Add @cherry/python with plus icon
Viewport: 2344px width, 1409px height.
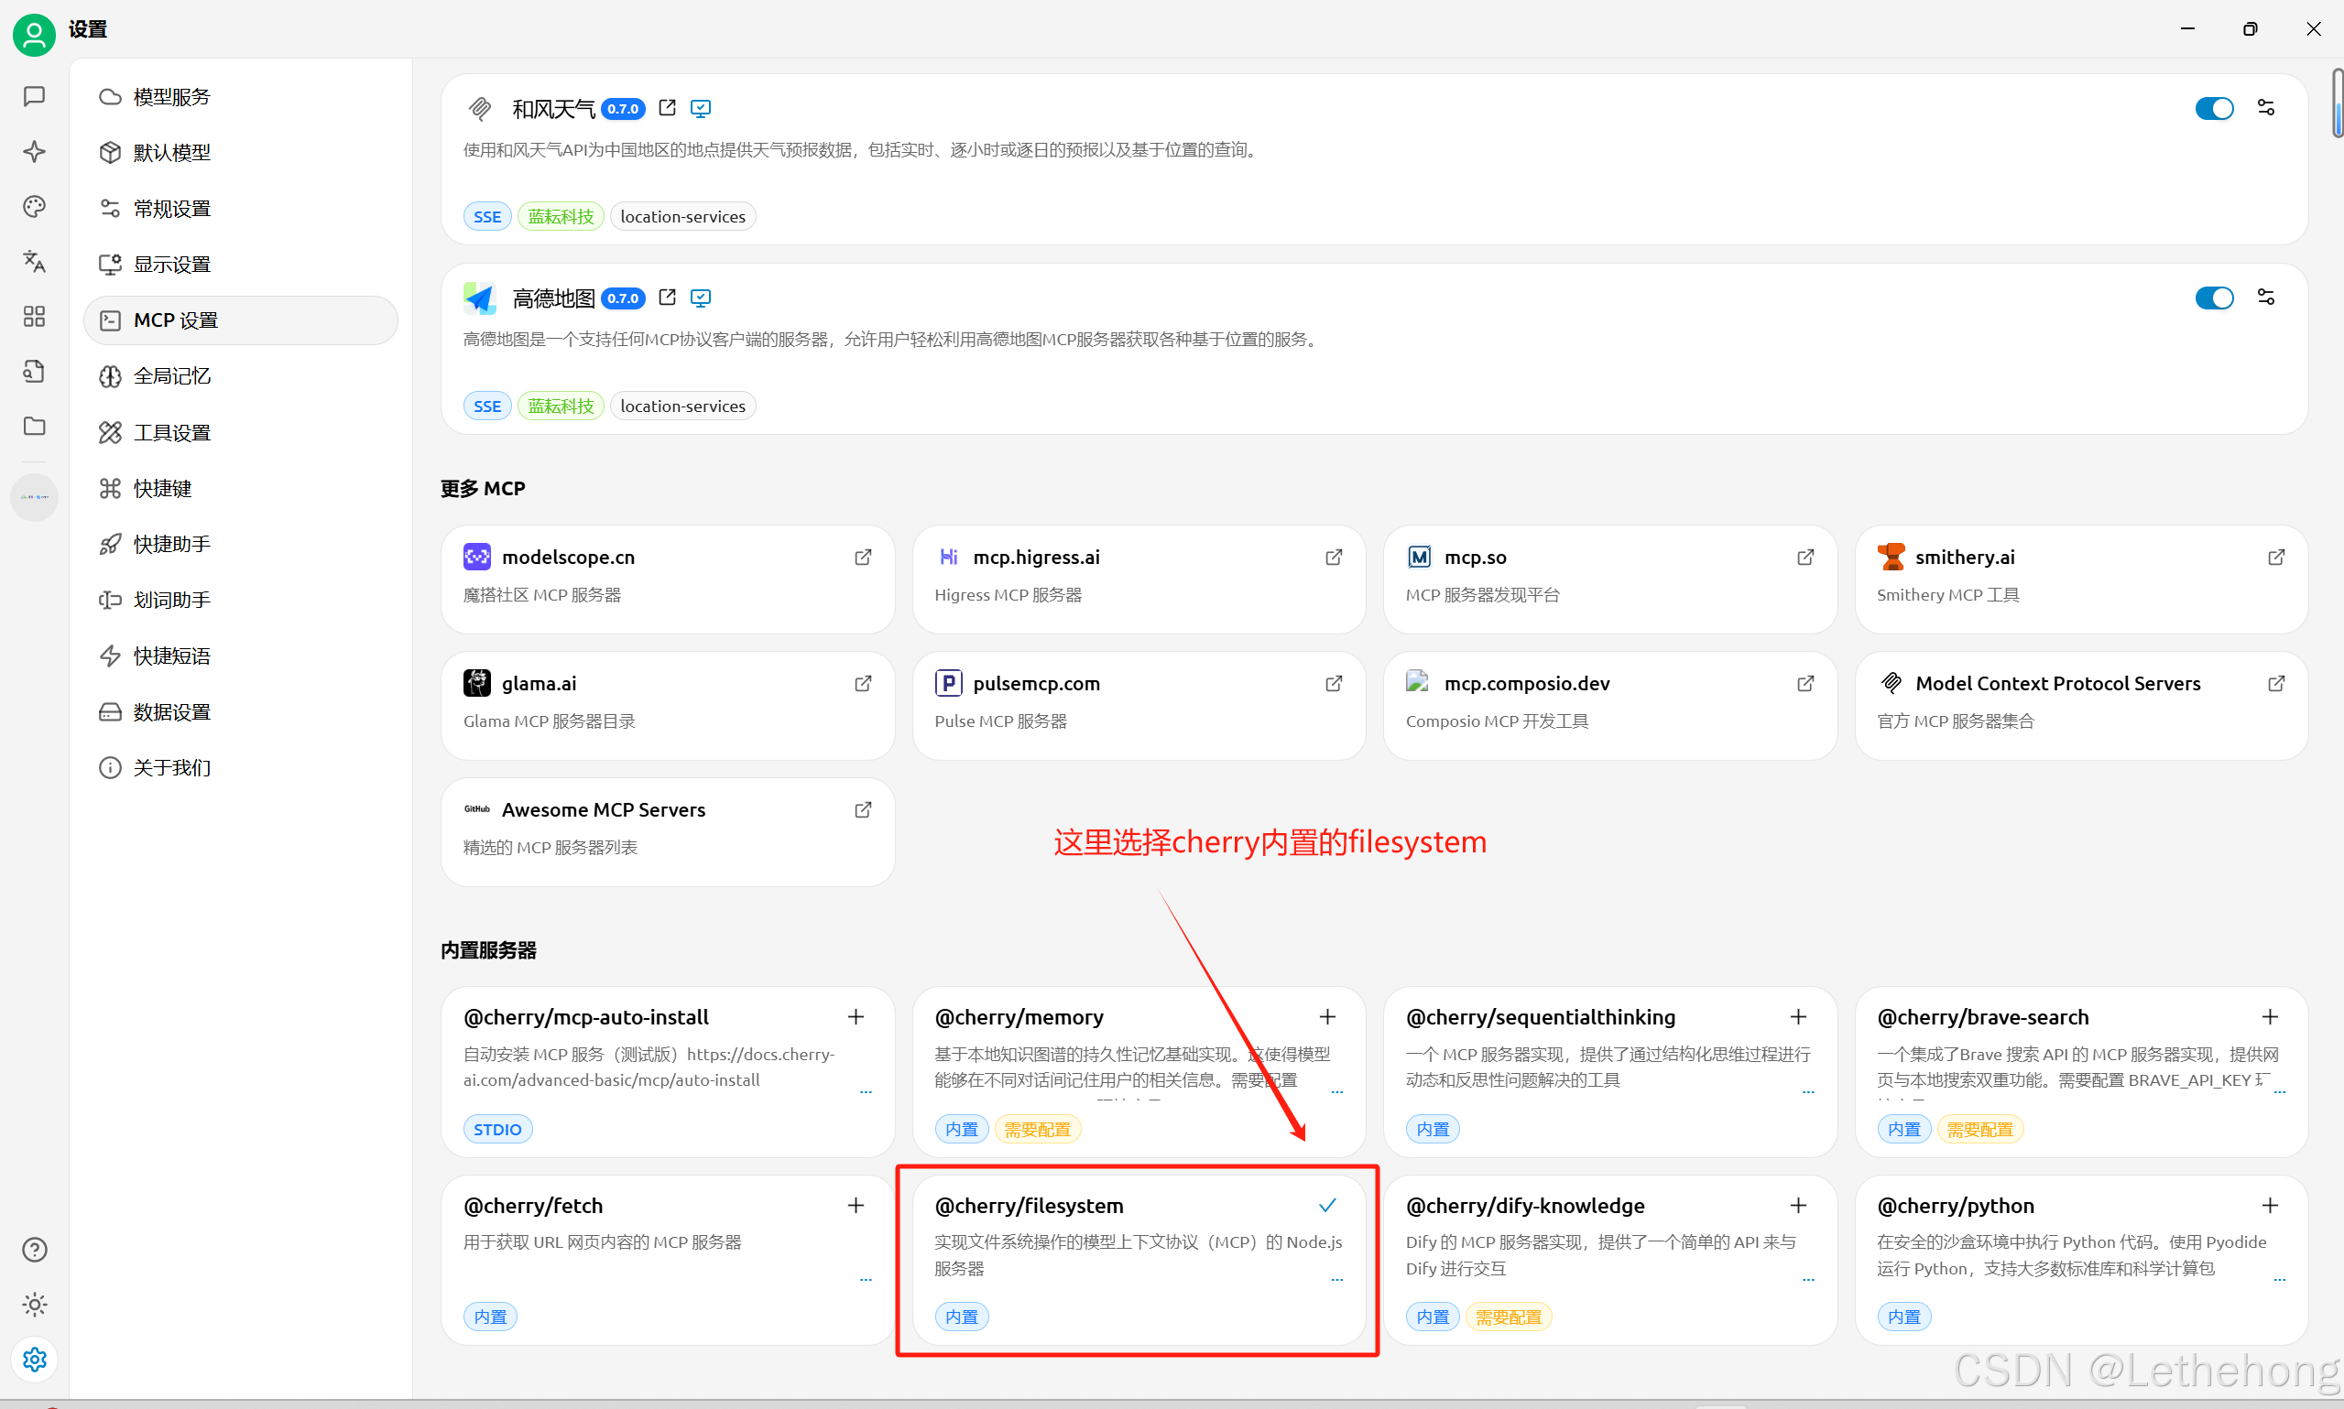(2270, 1205)
